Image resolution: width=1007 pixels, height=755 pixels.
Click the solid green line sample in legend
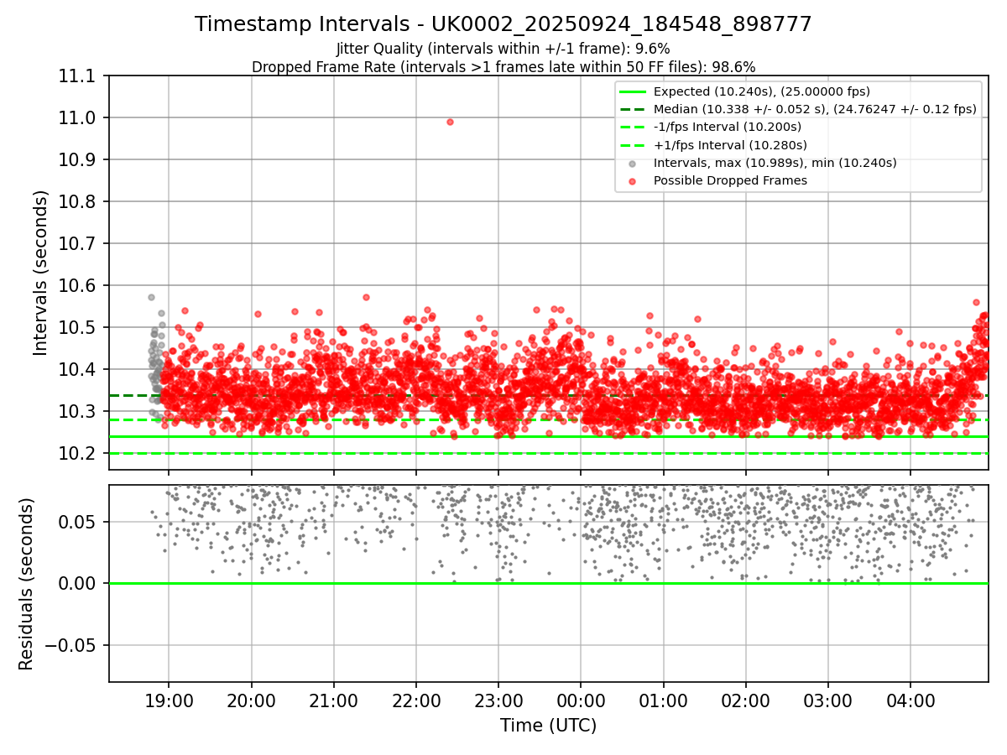coord(632,91)
